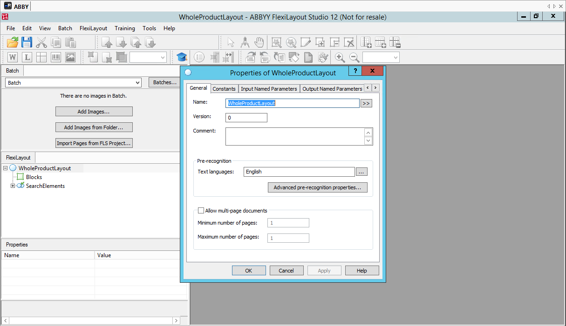The image size is (566, 326).
Task: Collapse the WholeProductLayout tree node
Action: tap(6, 168)
